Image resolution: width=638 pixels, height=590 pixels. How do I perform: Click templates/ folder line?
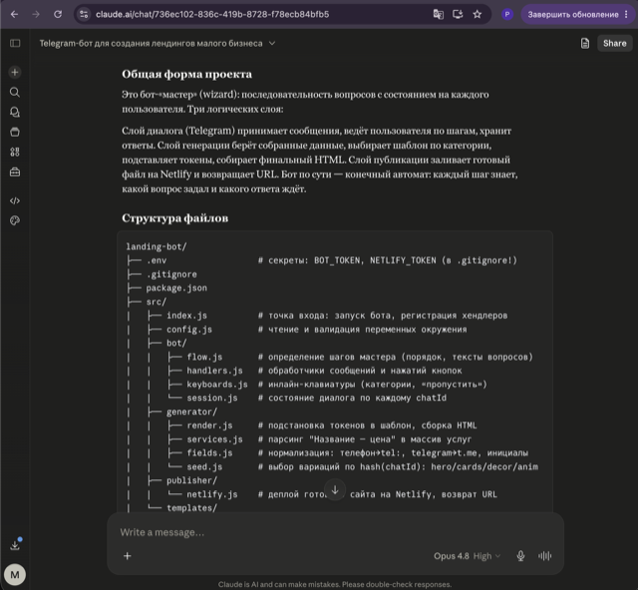click(191, 508)
